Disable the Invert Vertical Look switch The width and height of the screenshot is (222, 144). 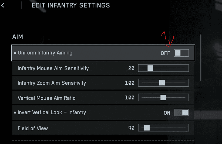tap(181, 113)
